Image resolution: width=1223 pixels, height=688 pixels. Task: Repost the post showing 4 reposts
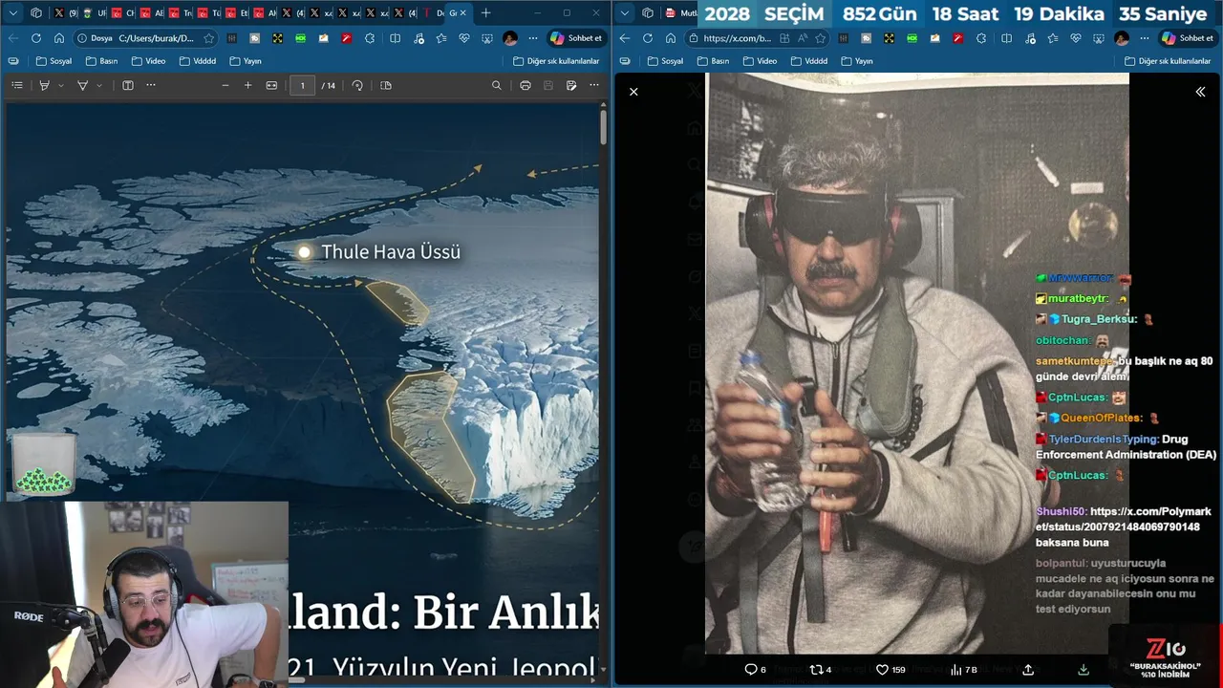pyautogui.click(x=820, y=670)
